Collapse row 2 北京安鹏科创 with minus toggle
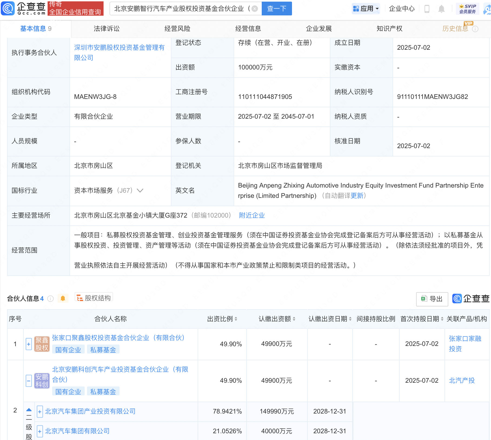Viewport: 491px width, 440px height. 29,381
